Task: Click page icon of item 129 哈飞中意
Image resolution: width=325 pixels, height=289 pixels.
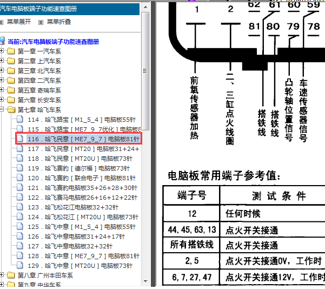Action: coord(20,265)
